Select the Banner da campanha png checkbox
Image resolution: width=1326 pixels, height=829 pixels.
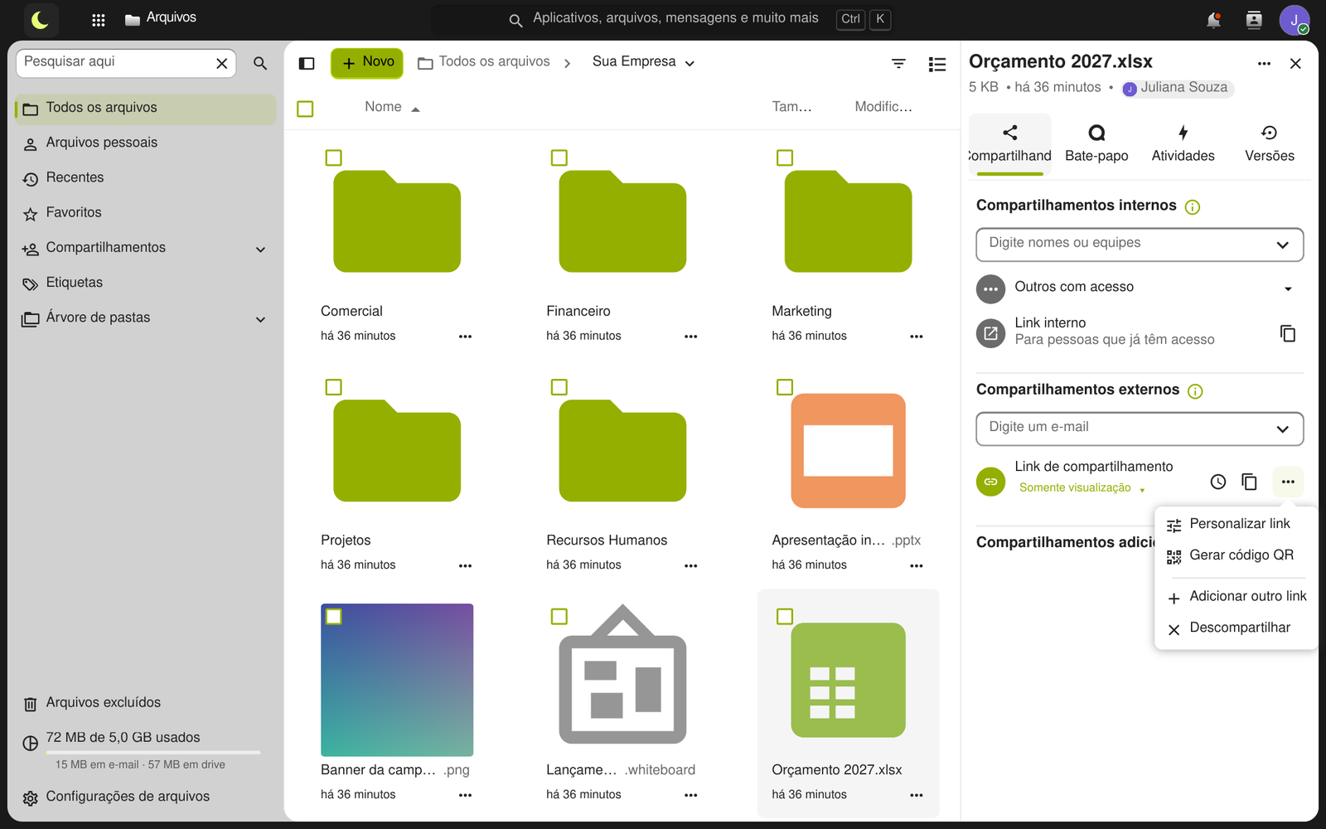click(334, 616)
